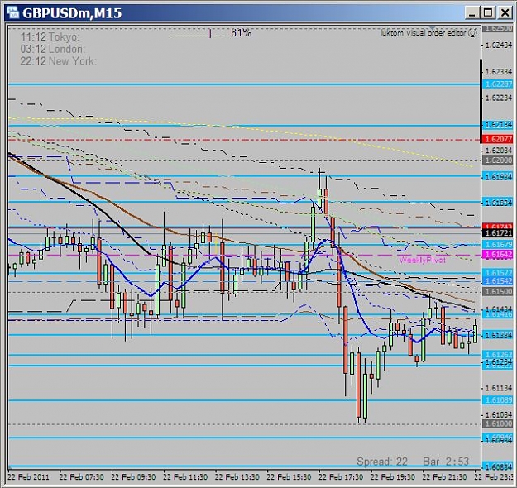The width and height of the screenshot is (517, 488).
Task: Click the grey 1.61500 price tag
Action: pyautogui.click(x=498, y=291)
